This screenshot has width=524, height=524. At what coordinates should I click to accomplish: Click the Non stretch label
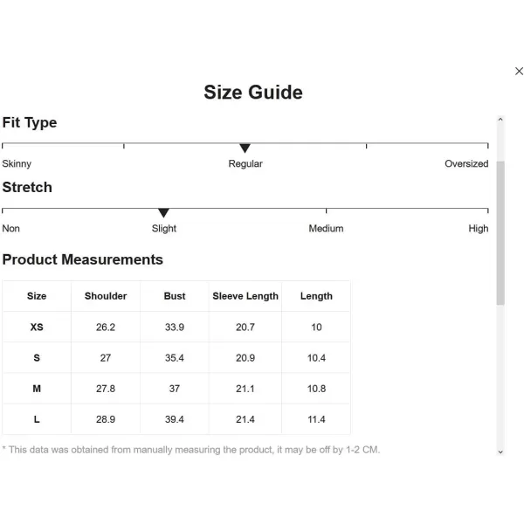[x=11, y=229]
